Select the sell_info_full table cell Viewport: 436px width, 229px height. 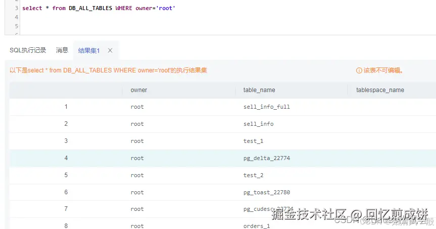(x=267, y=107)
